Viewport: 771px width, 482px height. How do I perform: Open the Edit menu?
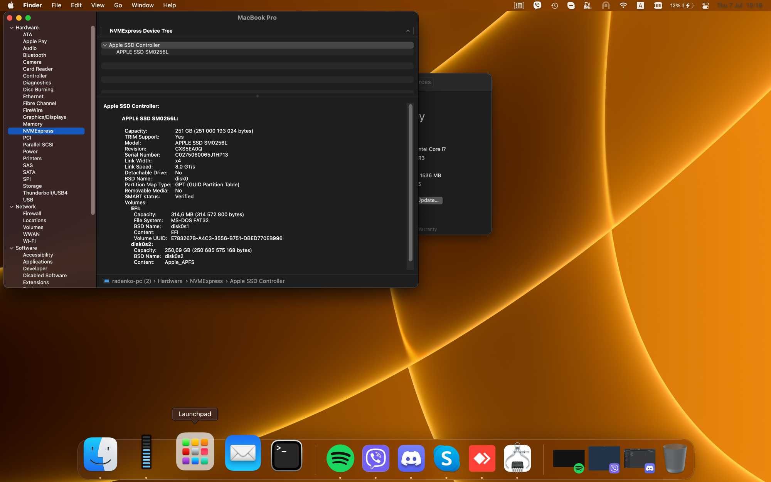tap(76, 5)
